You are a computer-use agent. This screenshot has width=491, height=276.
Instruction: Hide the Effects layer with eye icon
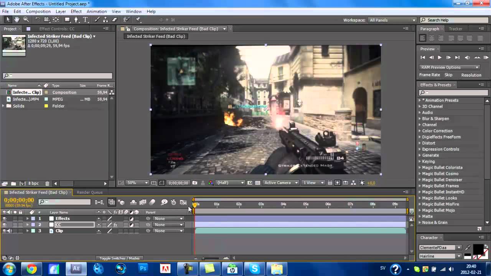coord(4,219)
